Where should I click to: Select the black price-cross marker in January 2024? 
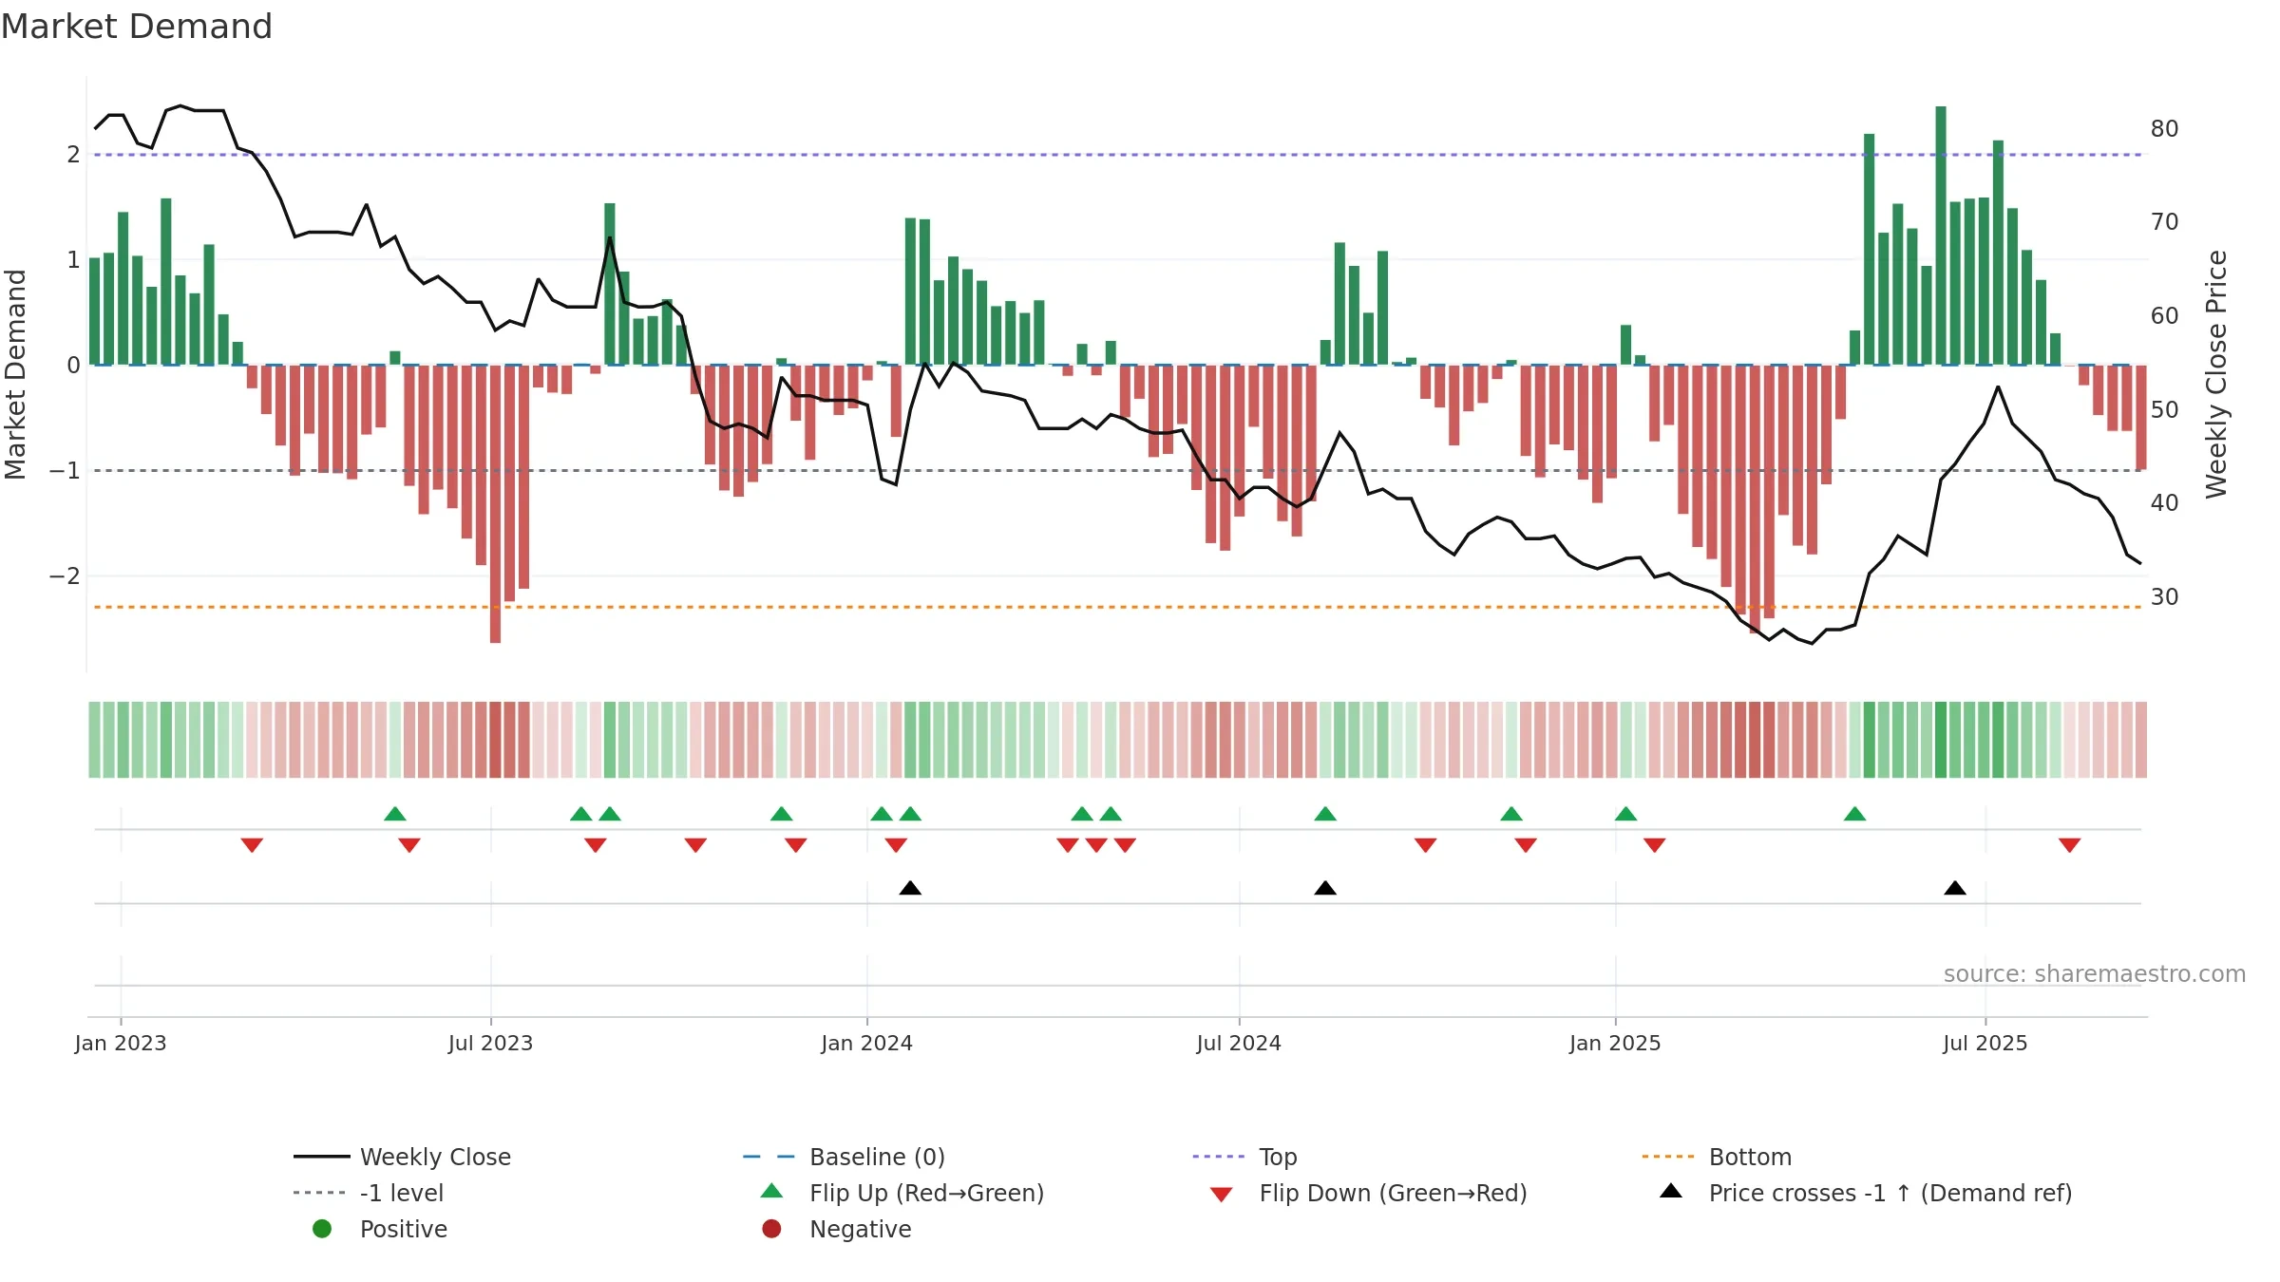click(x=910, y=888)
